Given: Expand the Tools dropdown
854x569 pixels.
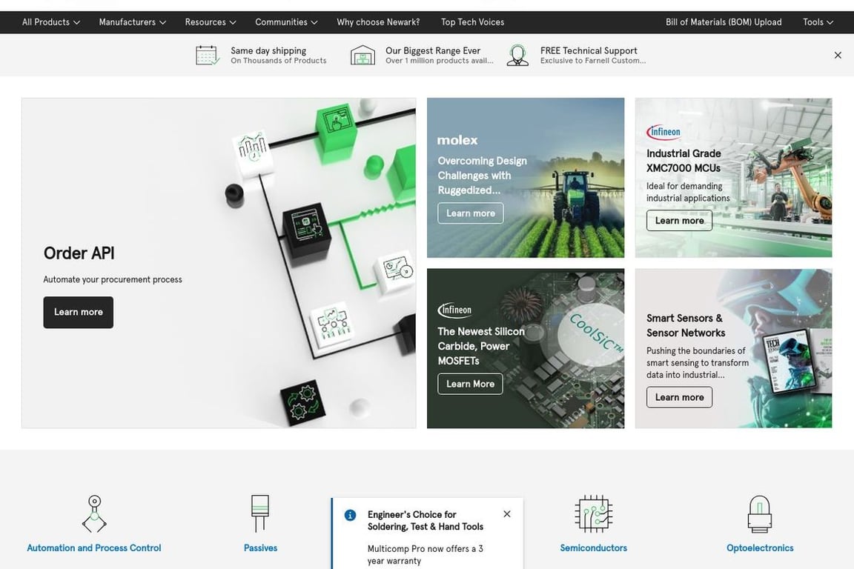Looking at the screenshot, I should click(x=818, y=22).
